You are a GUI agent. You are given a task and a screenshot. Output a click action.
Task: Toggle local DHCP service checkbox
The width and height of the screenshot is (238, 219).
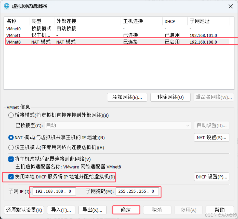pos(11,177)
